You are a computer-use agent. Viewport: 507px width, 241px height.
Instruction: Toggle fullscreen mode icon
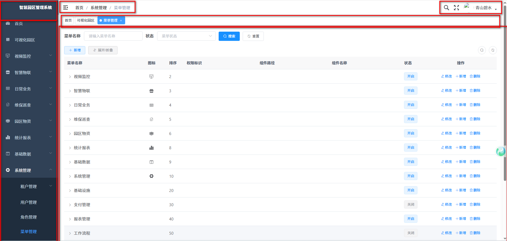pos(456,8)
